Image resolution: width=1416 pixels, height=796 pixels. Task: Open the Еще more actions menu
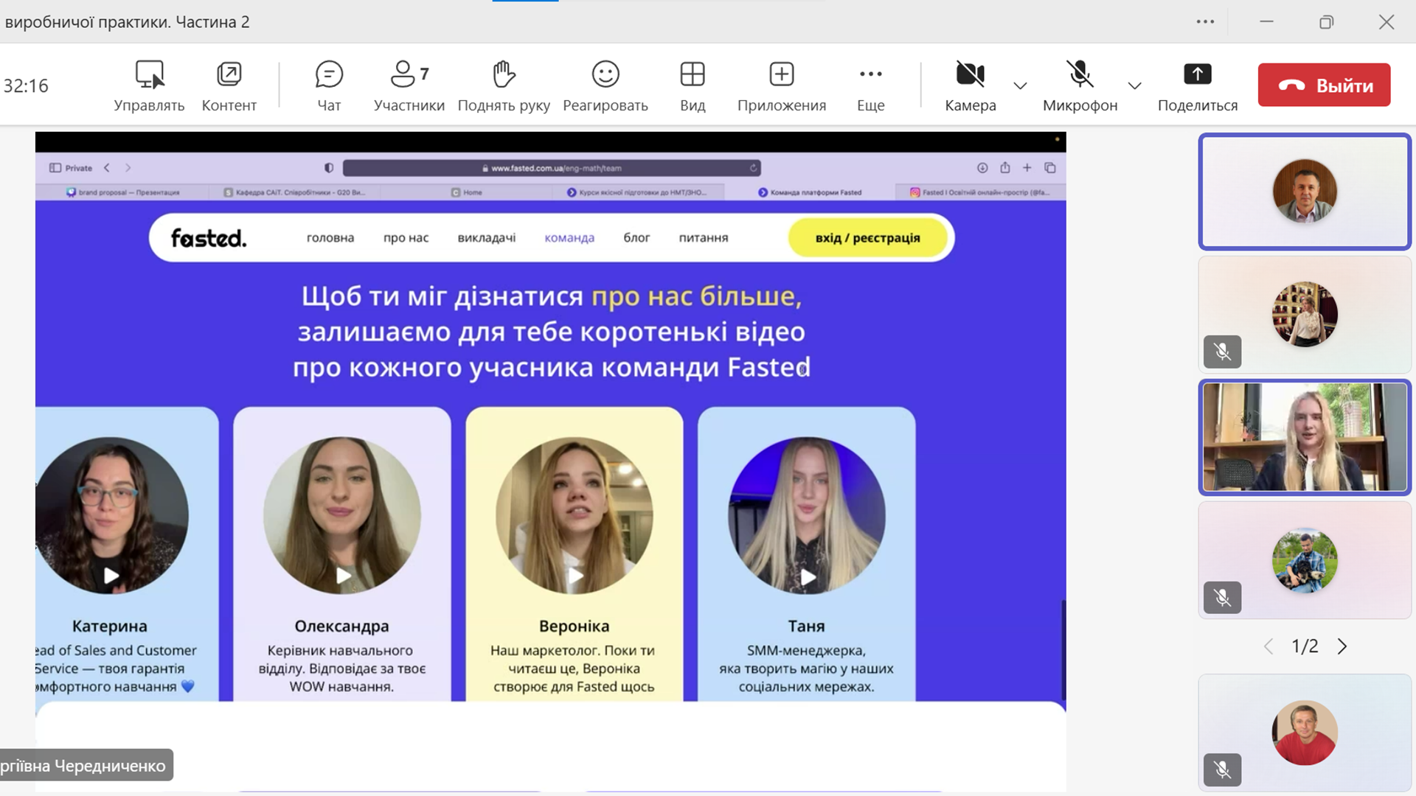coord(871,86)
